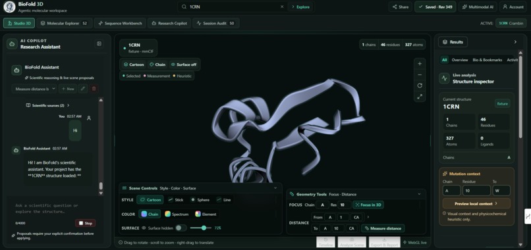Open the Measure distance conversation dropdown

click(x=34, y=89)
